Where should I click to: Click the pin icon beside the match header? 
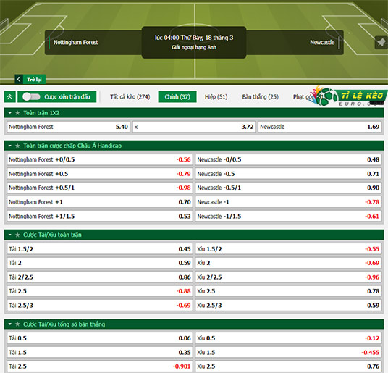(x=381, y=43)
